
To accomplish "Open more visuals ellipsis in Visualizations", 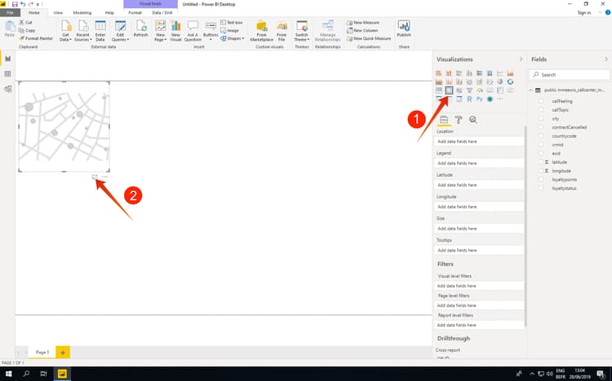I will coord(500,99).
